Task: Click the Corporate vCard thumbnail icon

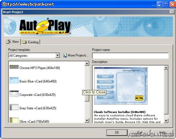Action: coord(14,93)
